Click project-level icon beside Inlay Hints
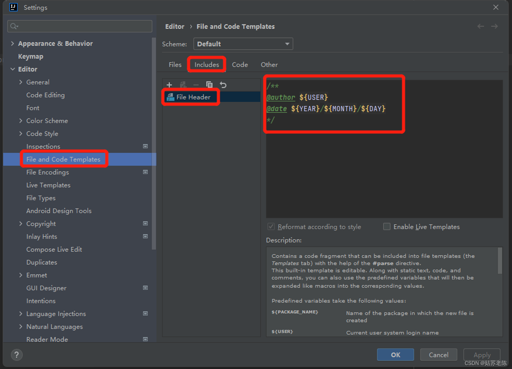Screen dimensions: 512x369 [145, 236]
